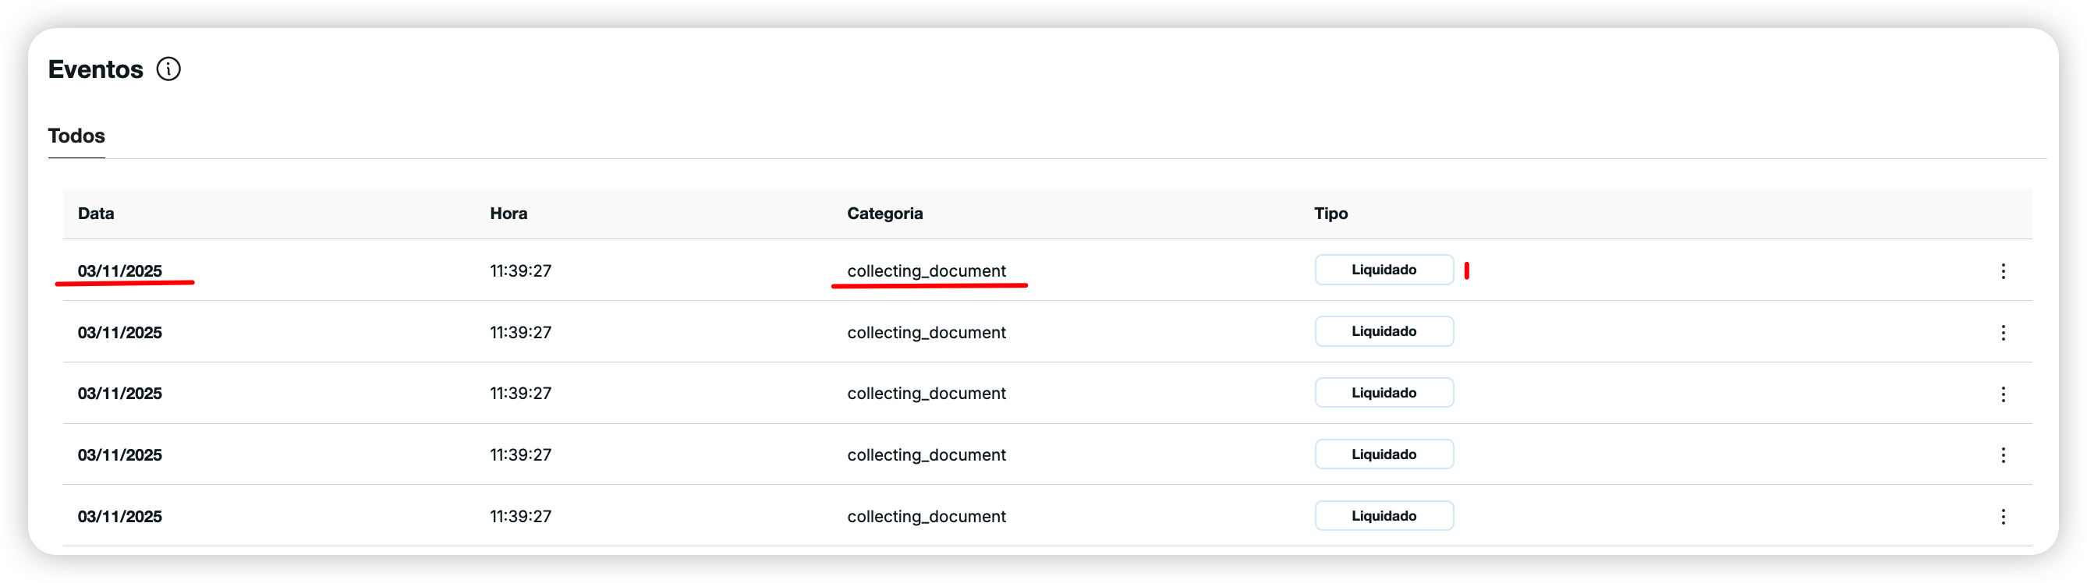Select the underlined 03/11/2025 date in first row
Screen dimensions: 2087x583
click(x=120, y=271)
